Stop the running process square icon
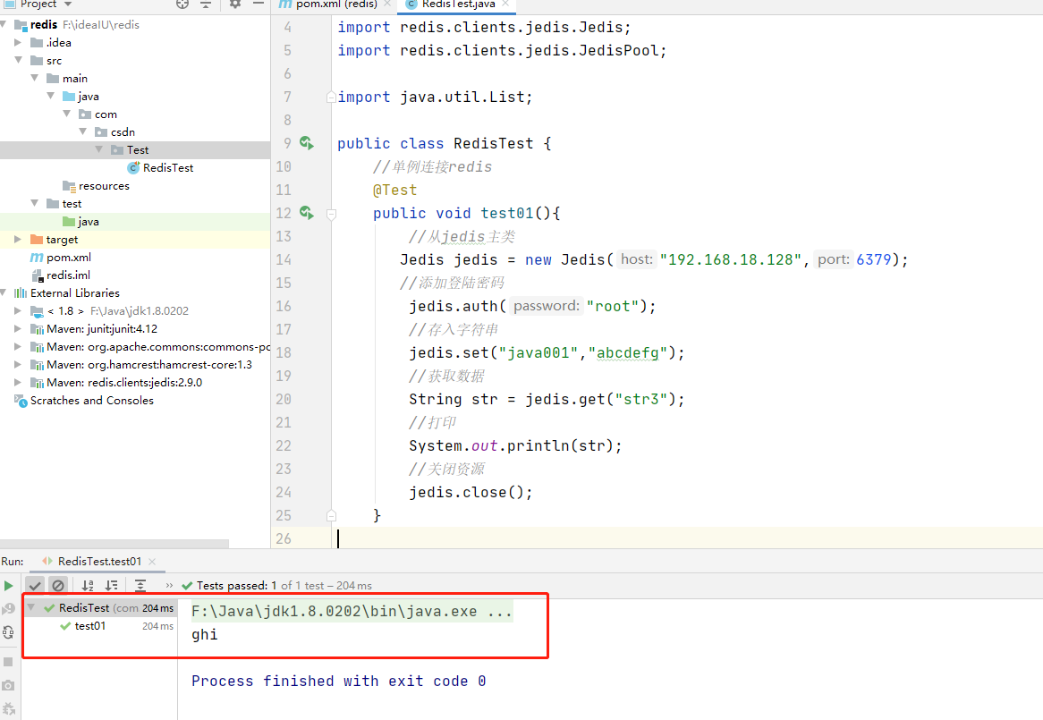The width and height of the screenshot is (1043, 720). point(9,662)
